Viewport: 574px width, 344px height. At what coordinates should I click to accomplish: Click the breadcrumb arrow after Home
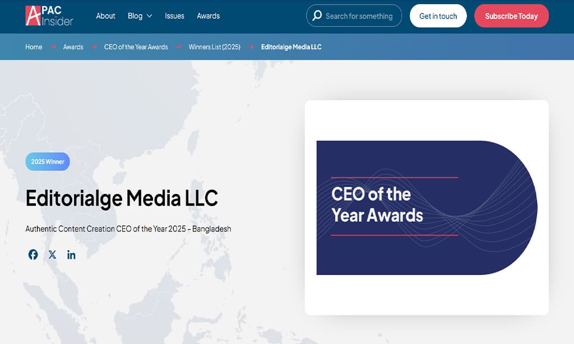[x=53, y=47]
